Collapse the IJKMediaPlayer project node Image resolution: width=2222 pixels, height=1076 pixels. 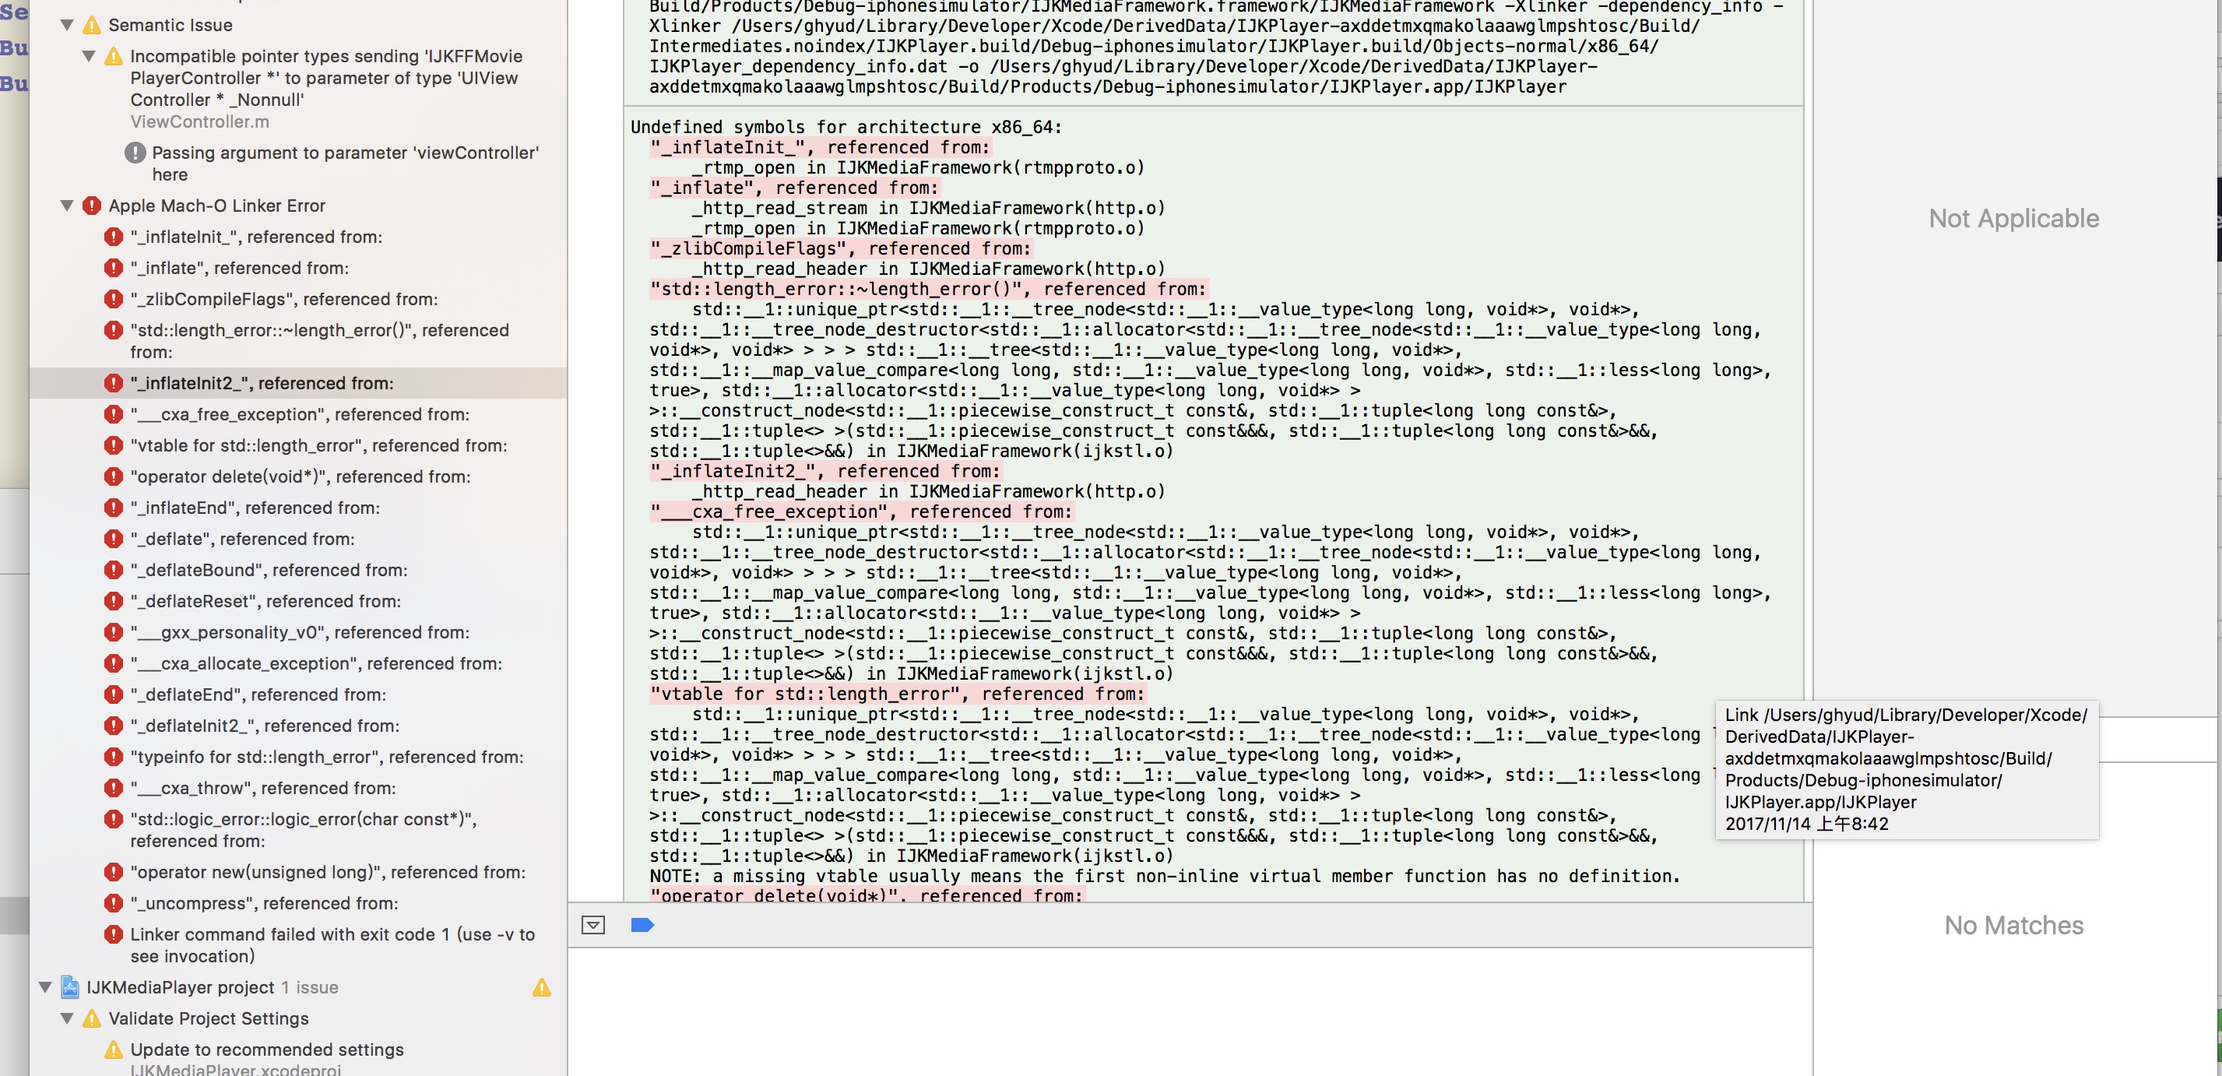tap(45, 987)
